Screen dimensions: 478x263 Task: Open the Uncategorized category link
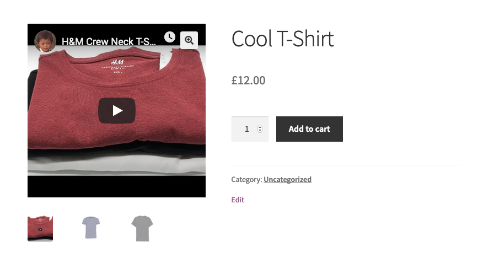tap(287, 179)
